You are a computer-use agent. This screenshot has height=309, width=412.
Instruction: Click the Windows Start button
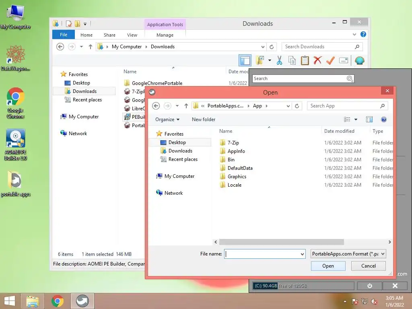coord(10,301)
